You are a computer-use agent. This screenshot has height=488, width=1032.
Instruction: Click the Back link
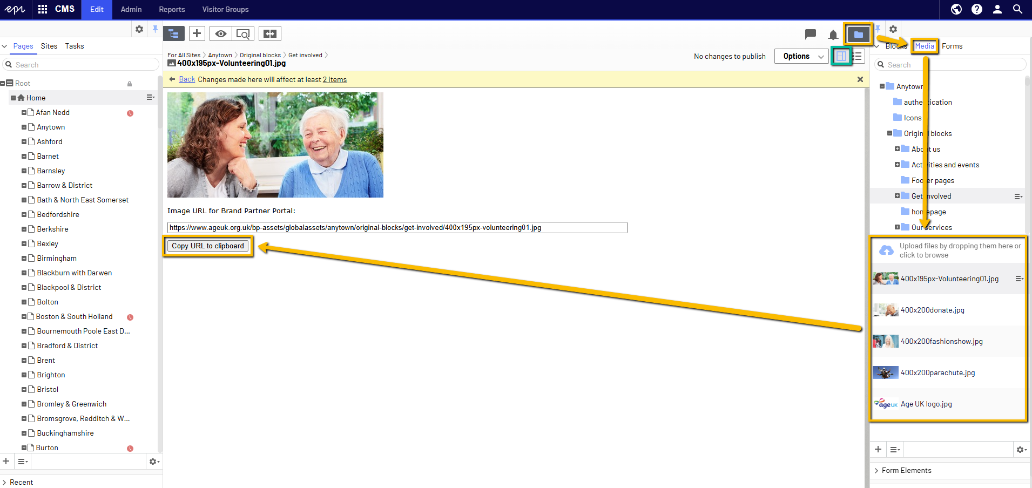click(187, 79)
